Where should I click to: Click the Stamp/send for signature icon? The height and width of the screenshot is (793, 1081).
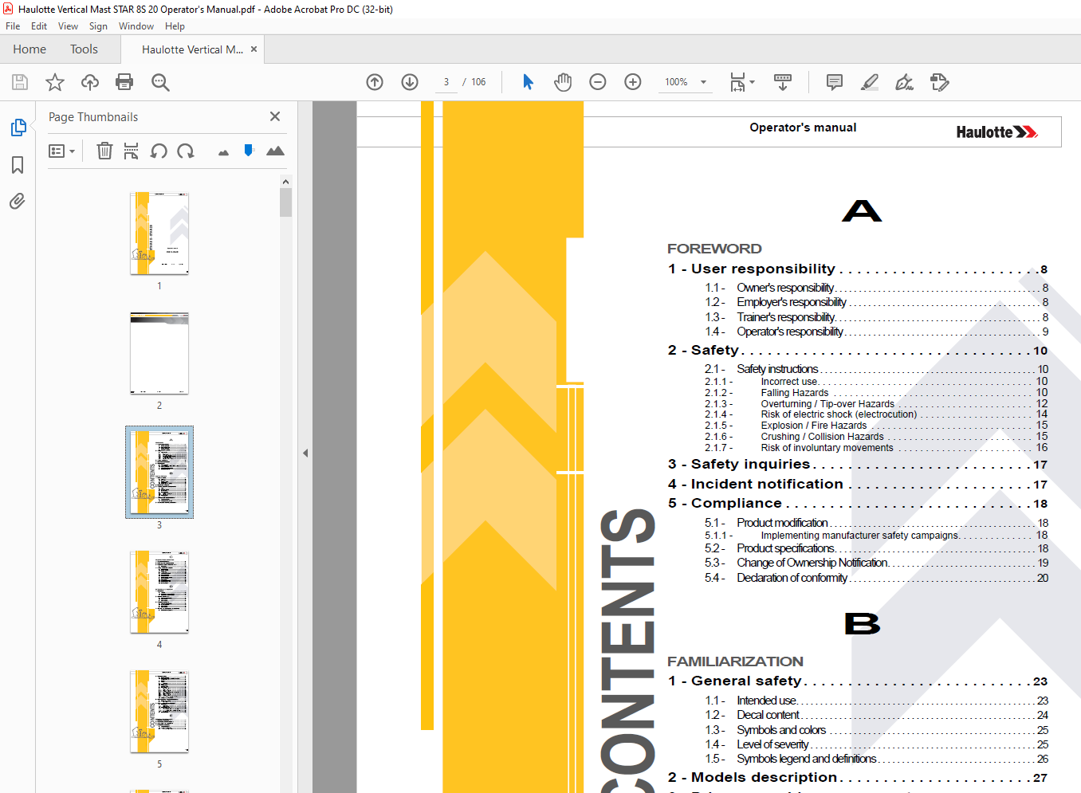click(x=939, y=82)
